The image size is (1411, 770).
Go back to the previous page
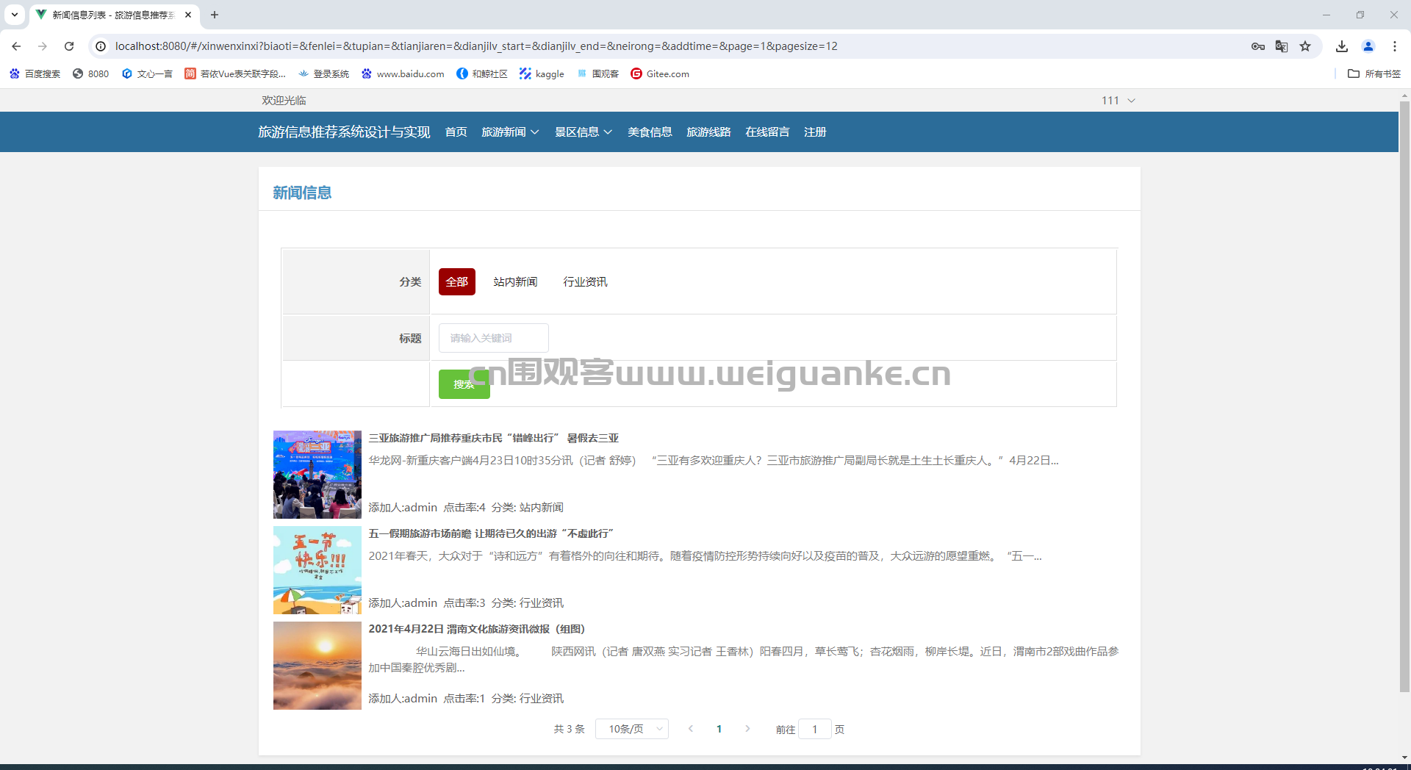(16, 46)
